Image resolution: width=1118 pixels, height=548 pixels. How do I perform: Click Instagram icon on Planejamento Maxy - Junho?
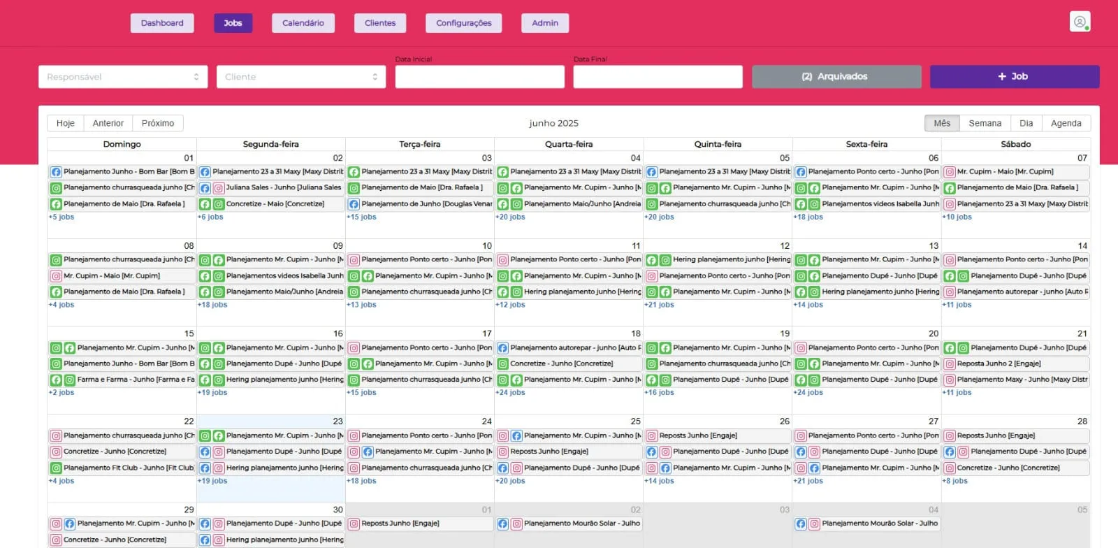(x=950, y=380)
